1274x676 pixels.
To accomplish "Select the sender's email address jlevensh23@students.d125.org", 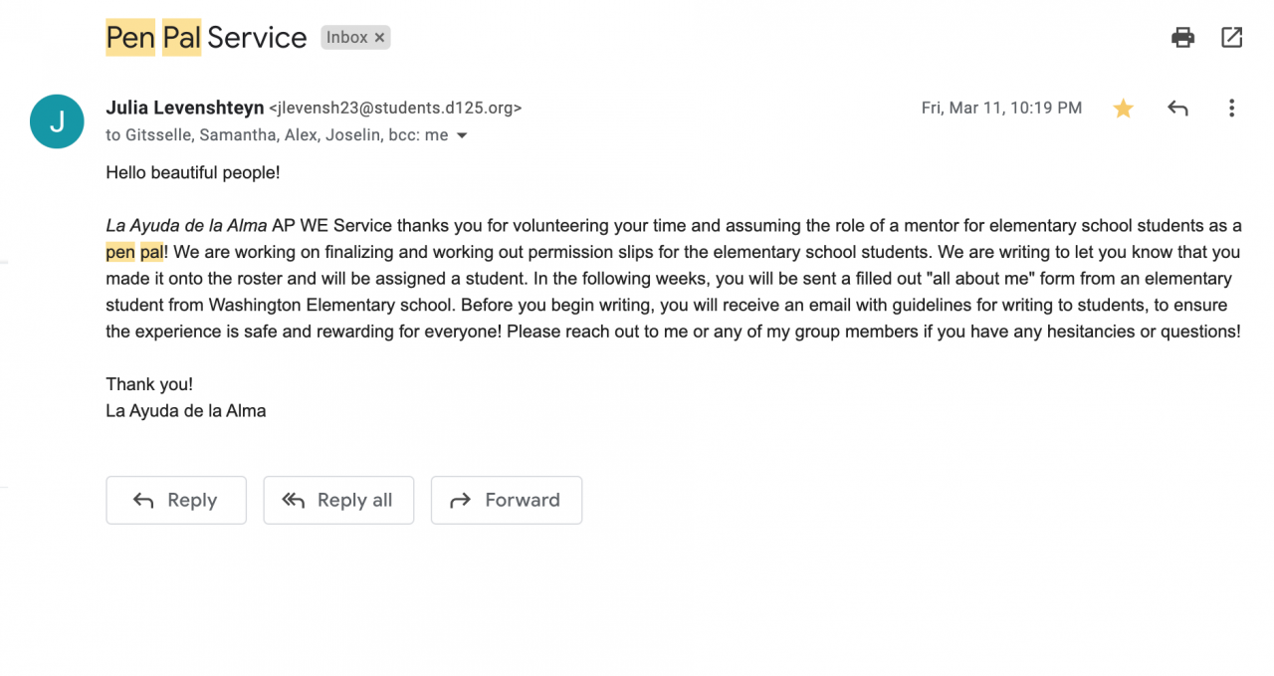I will [395, 109].
